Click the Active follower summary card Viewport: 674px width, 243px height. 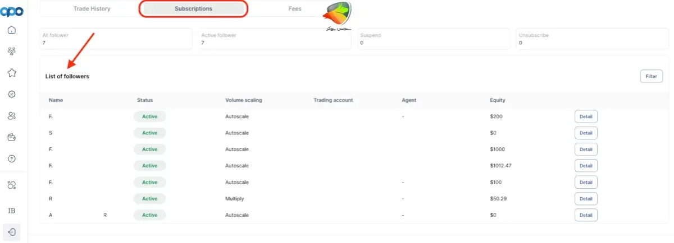coord(276,39)
